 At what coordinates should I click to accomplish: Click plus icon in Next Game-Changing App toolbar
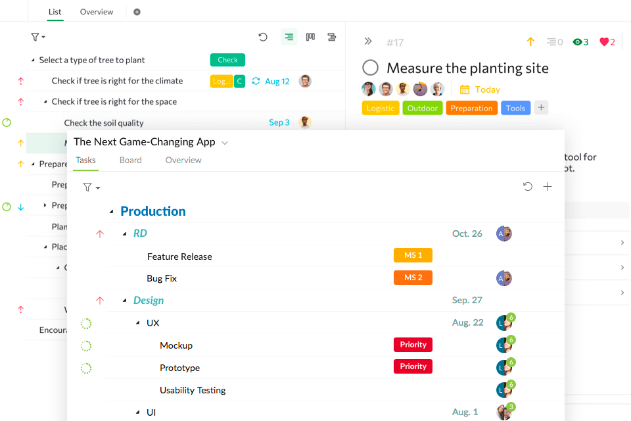[548, 187]
